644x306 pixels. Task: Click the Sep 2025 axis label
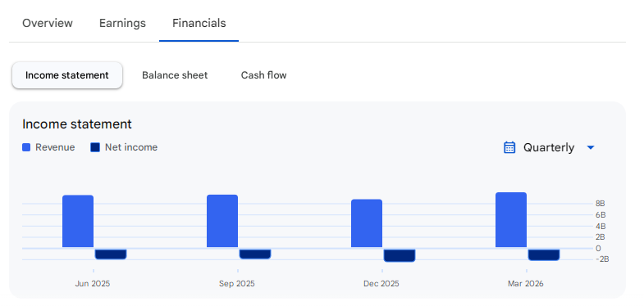236,284
